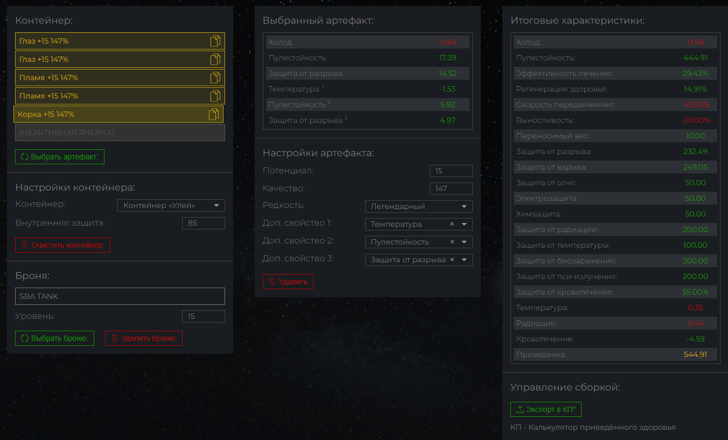The height and width of the screenshot is (440, 728).
Task: Open the Контейнер «Улей» dropdown
Action: point(216,205)
